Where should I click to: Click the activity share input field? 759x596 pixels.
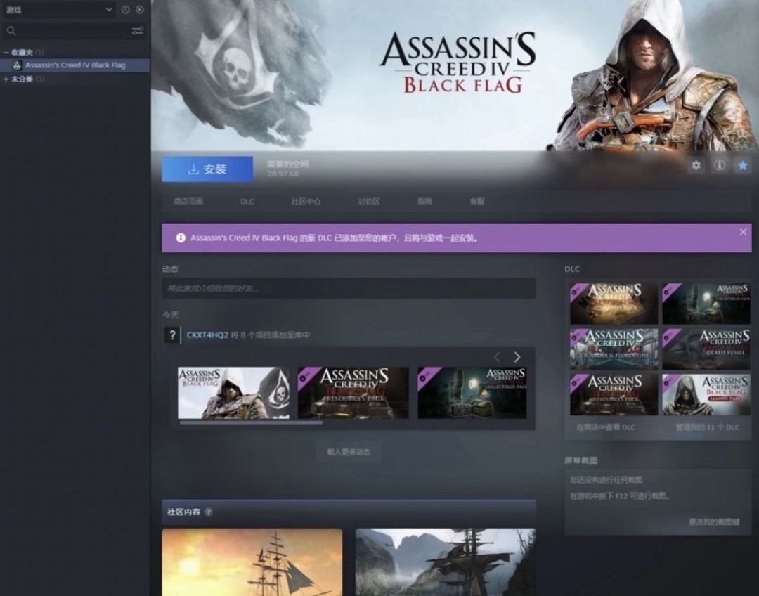[x=349, y=289]
